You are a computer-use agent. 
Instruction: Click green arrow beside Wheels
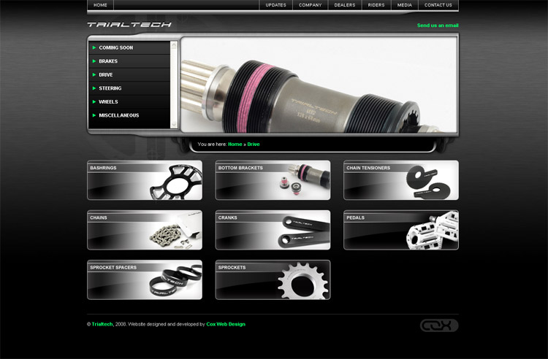pos(94,102)
